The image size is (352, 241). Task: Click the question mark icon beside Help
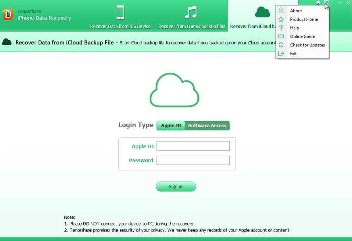coord(281,28)
